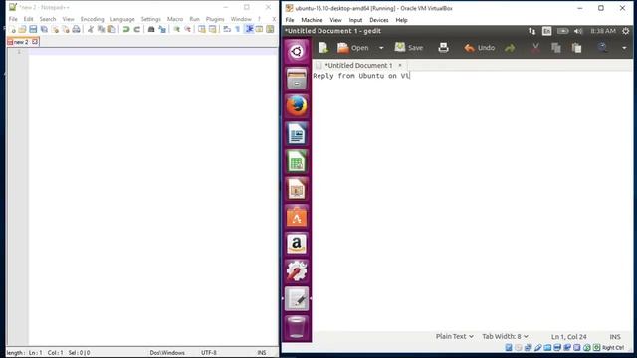This screenshot has height=358, width=637.
Task: Click Replace icon in Notepad++ toolbar
Action: [162, 29]
